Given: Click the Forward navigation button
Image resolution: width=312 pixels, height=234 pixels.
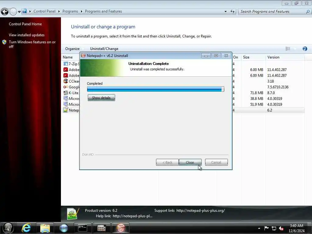Looking at the screenshot, I should click(x=13, y=12).
